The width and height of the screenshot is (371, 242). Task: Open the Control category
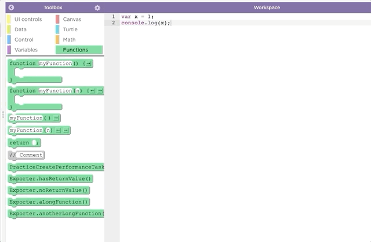[24, 39]
